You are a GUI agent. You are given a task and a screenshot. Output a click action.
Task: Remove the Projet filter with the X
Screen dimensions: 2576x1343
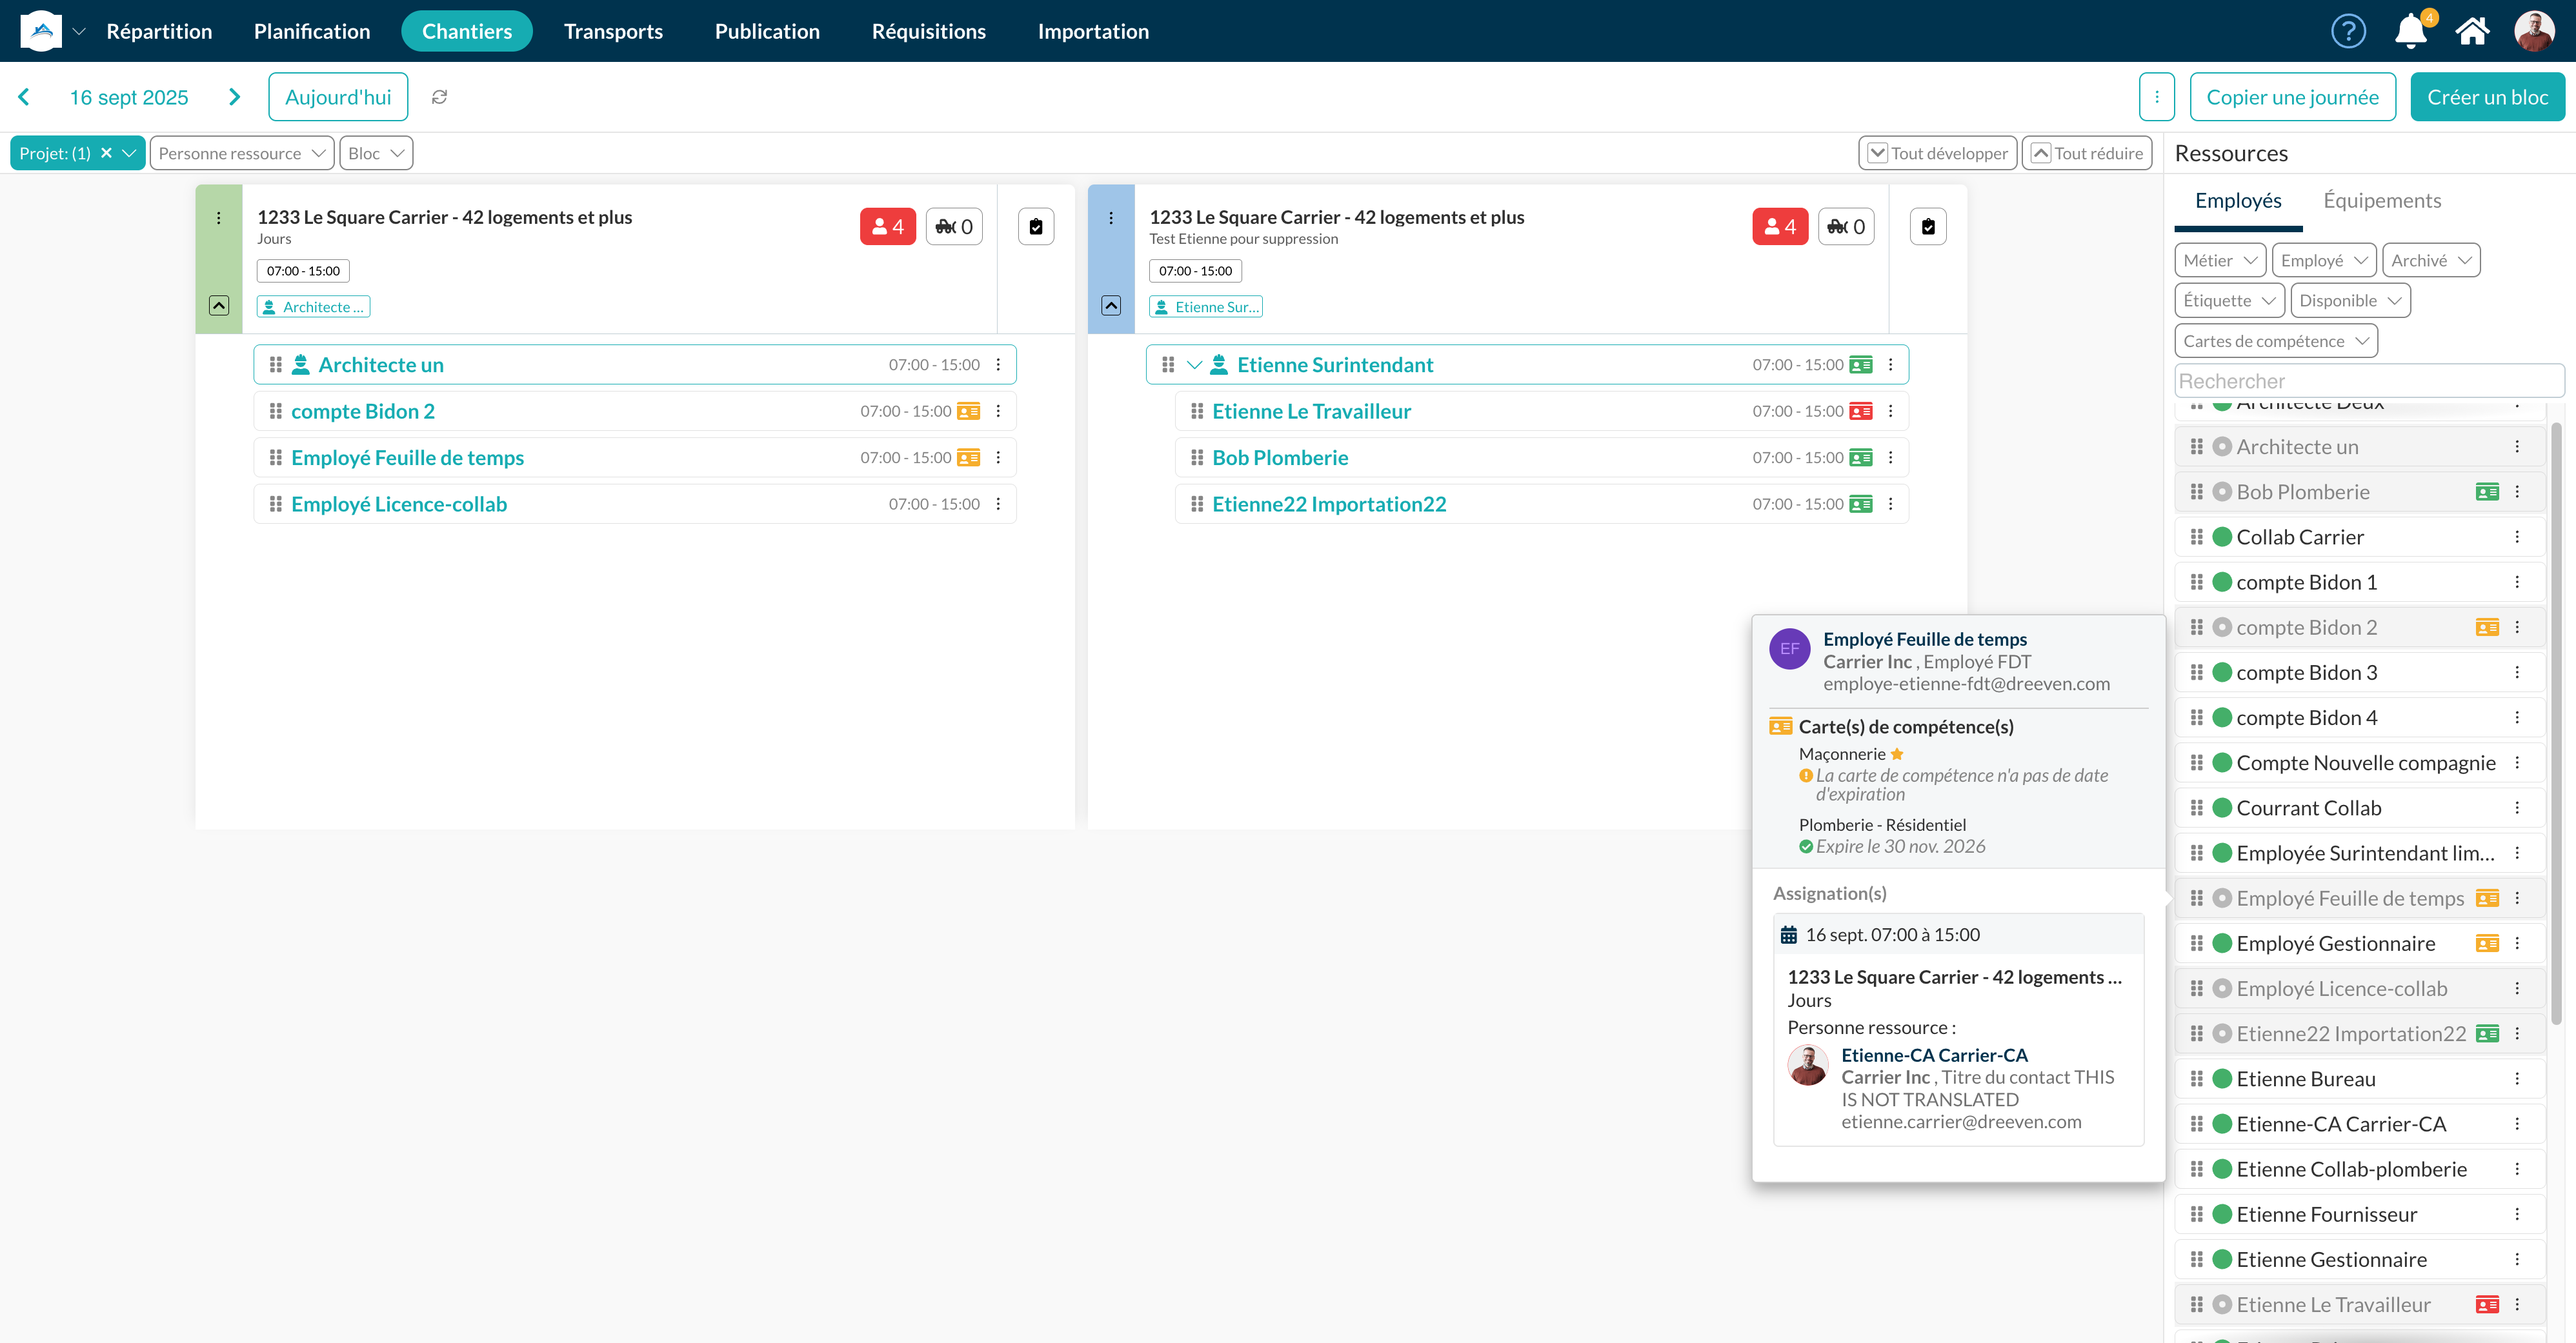pyautogui.click(x=106, y=153)
